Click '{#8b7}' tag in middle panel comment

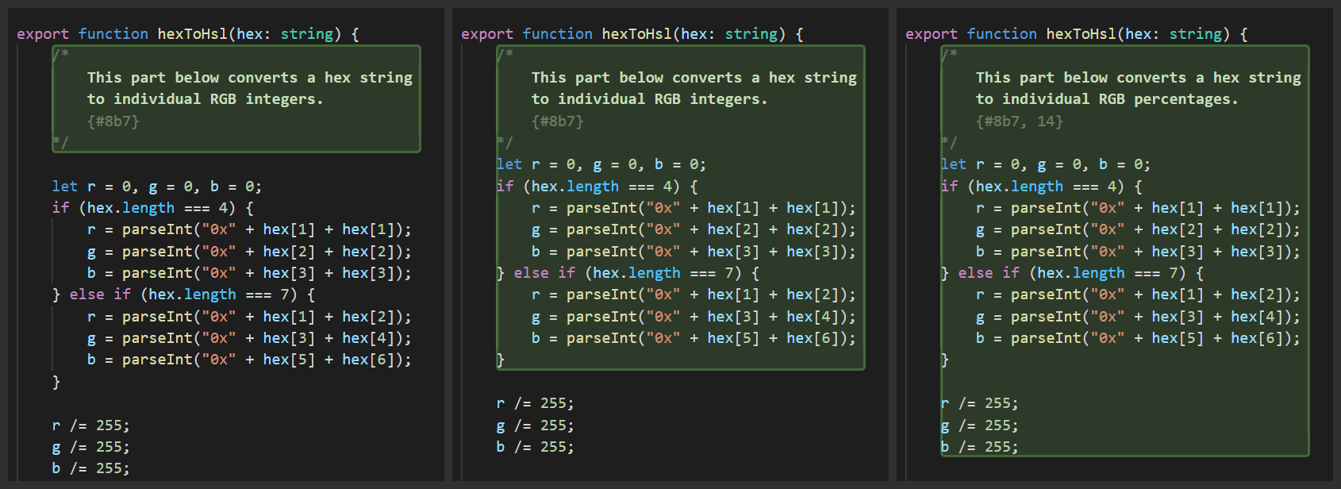click(558, 121)
